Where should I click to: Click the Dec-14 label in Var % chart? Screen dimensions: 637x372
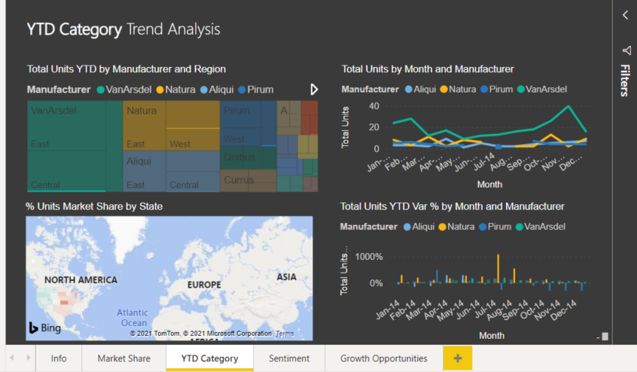[563, 309]
